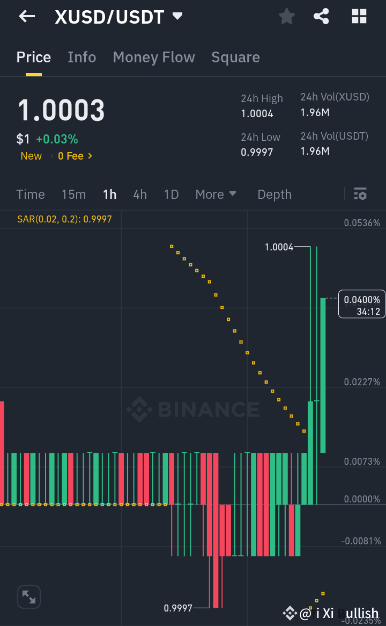Select the Square tab link
Image resolution: width=386 pixels, height=626 pixels.
(235, 57)
